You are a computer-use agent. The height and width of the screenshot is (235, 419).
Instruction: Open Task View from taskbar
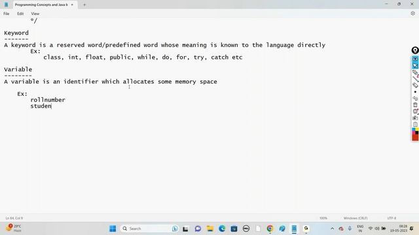(185, 228)
